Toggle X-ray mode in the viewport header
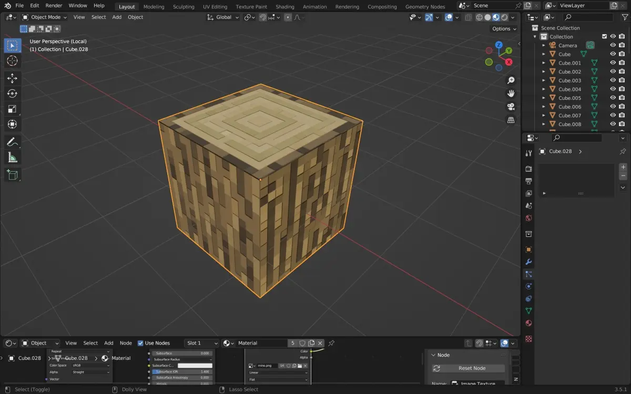The width and height of the screenshot is (631, 394). pyautogui.click(x=467, y=17)
